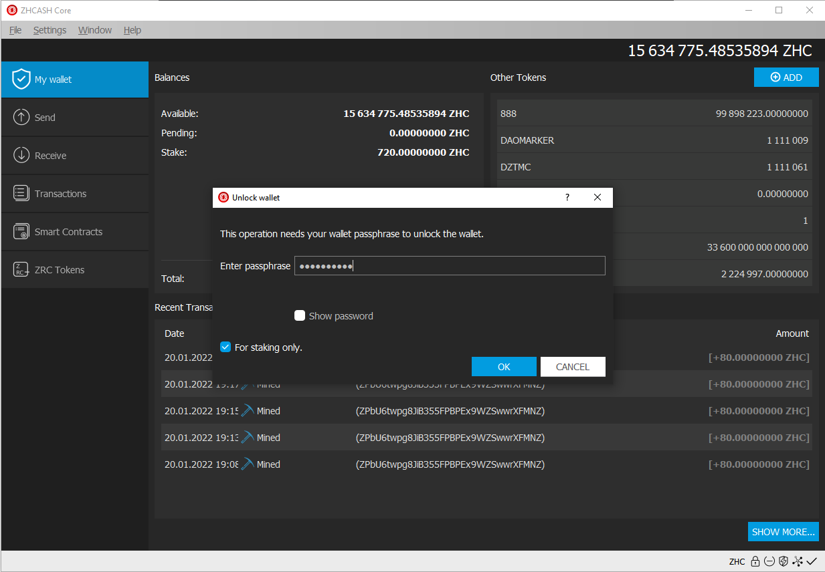Click the SHOW MORE... button
Screen dimensions: 825x572
pyautogui.click(x=784, y=532)
